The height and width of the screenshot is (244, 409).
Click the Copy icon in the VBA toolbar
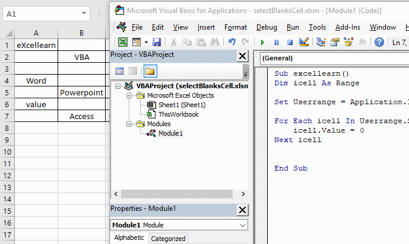click(x=187, y=42)
